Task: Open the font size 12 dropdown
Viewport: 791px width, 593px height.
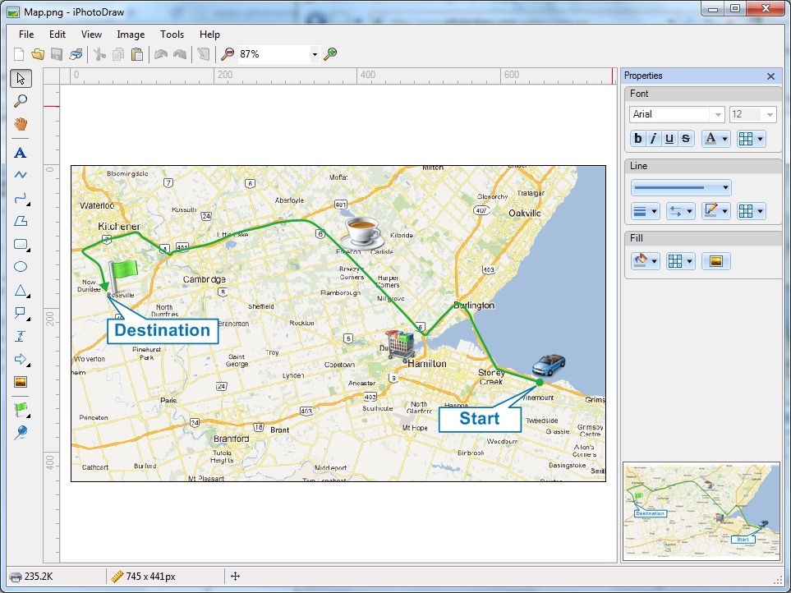Action: point(769,114)
